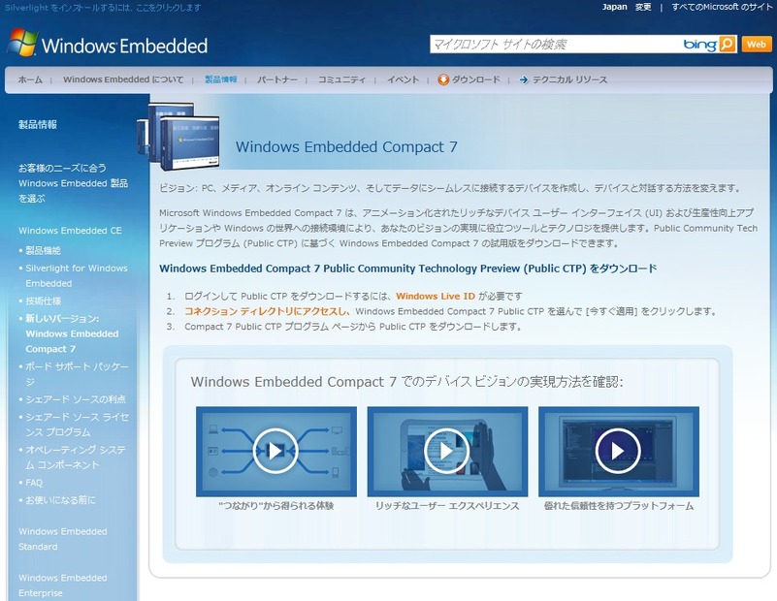This screenshot has width=777, height=601.
Task: Click the Public CTP をダウンロード heading
Action: 407,269
